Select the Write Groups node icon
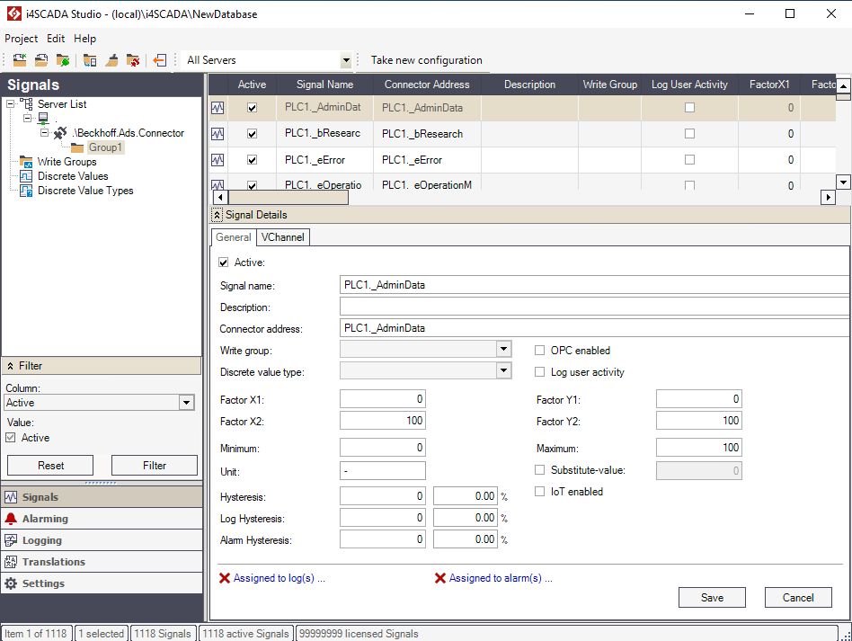This screenshot has height=641, width=852. point(27,162)
